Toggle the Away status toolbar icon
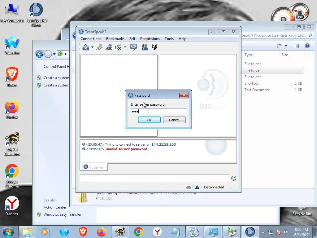Viewport: 317px width, 238px height. (x=133, y=47)
